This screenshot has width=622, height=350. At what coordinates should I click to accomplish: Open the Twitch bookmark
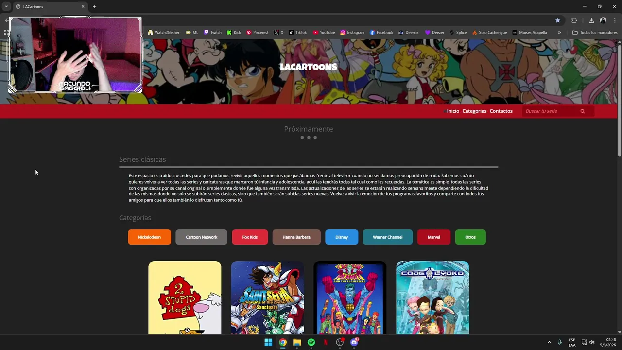pos(212,33)
